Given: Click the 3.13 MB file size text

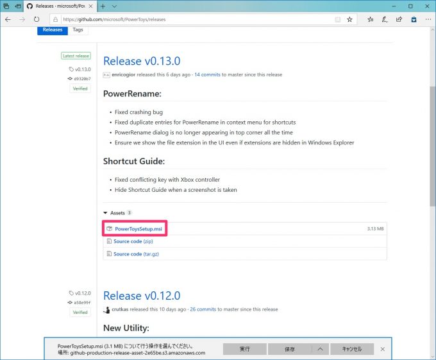Looking at the screenshot, I should (375, 228).
